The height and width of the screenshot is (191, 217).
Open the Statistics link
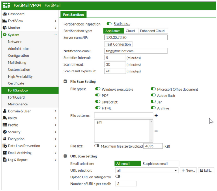coord(122,24)
